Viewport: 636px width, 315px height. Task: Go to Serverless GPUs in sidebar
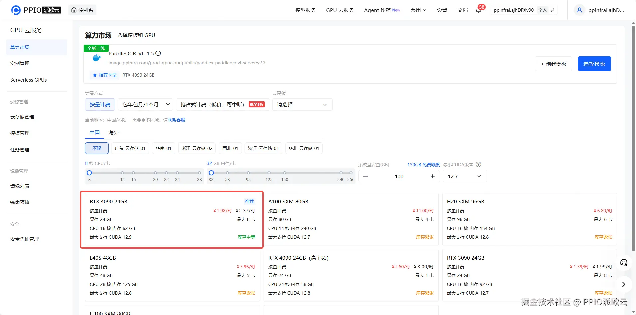tap(37, 80)
